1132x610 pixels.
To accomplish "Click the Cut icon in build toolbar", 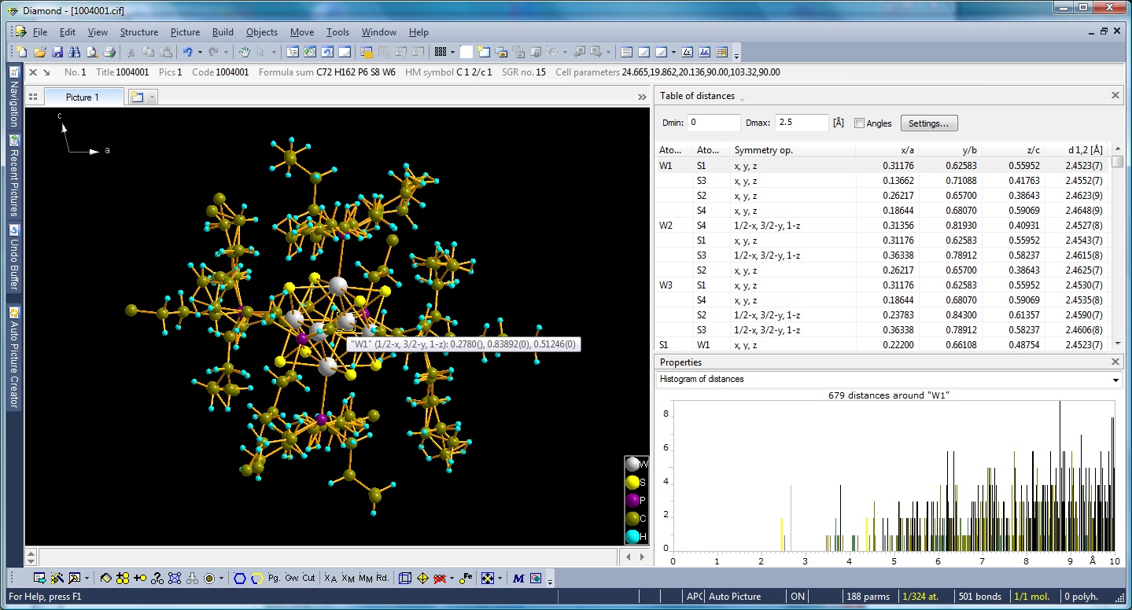I will 308,578.
